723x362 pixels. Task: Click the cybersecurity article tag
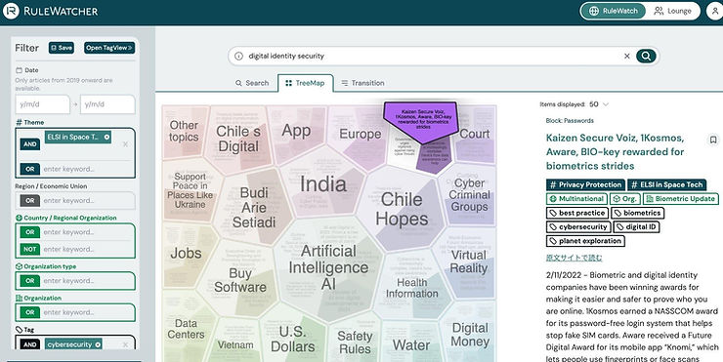tap(578, 227)
